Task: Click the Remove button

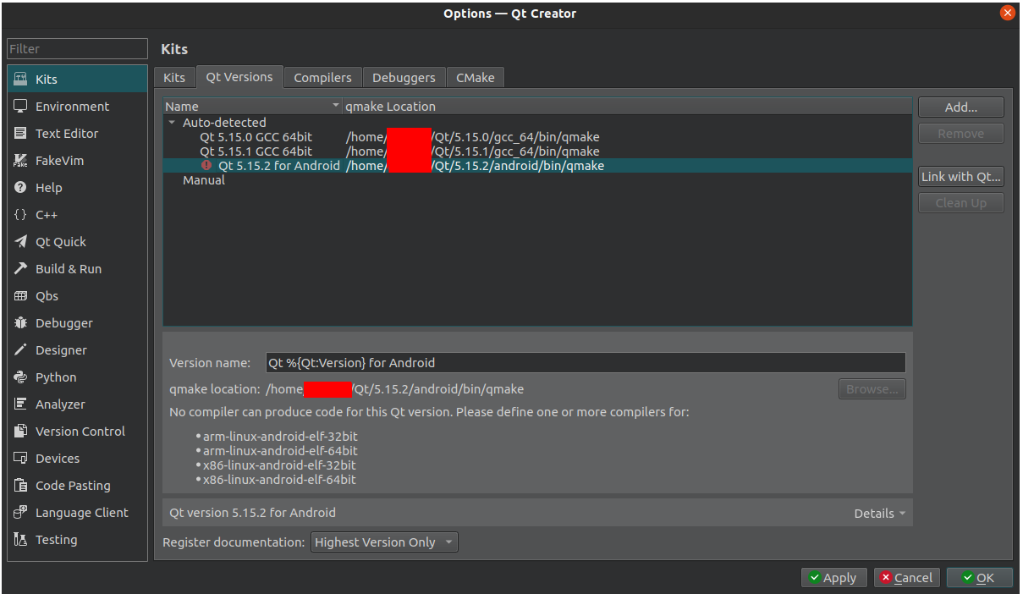Action: [961, 134]
